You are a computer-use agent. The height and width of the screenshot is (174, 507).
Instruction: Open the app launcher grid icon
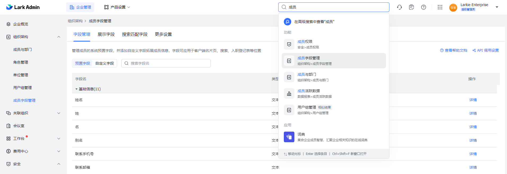(440, 7)
